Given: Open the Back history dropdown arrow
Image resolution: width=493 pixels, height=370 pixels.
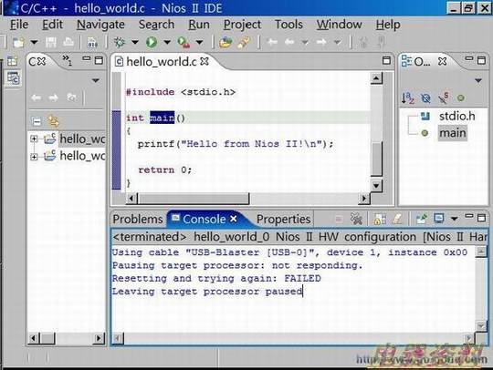Looking at the screenshot, I should coord(305,42).
